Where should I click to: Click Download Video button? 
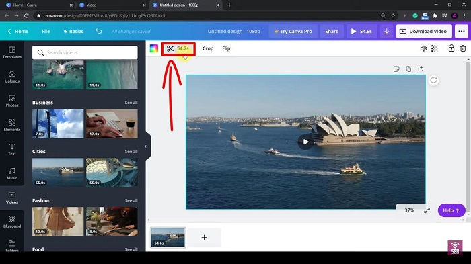tap(424, 31)
